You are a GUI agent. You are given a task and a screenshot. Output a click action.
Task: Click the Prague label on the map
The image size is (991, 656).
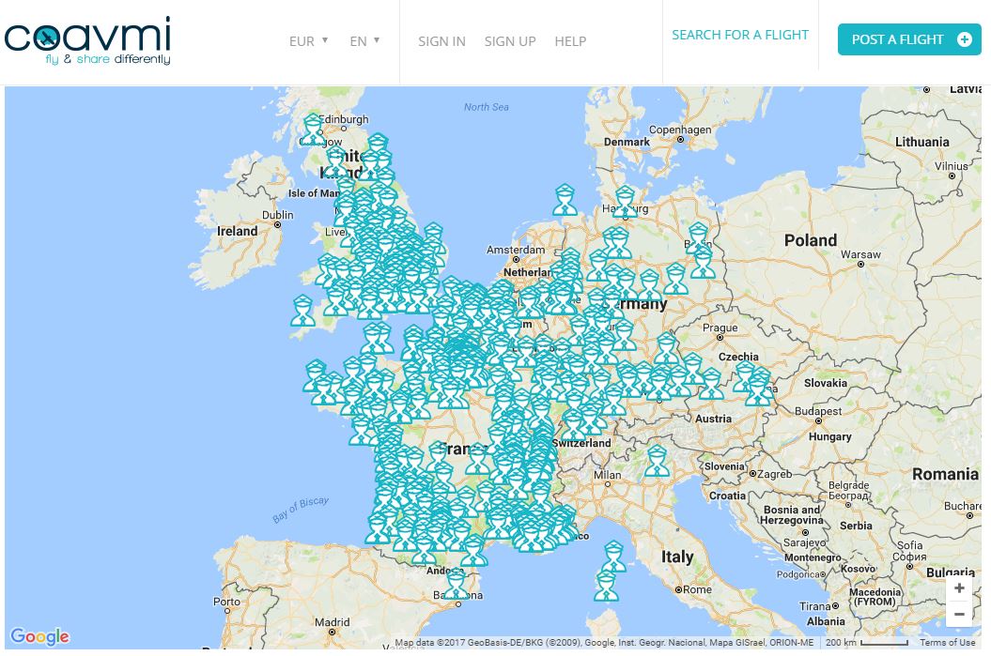[720, 328]
